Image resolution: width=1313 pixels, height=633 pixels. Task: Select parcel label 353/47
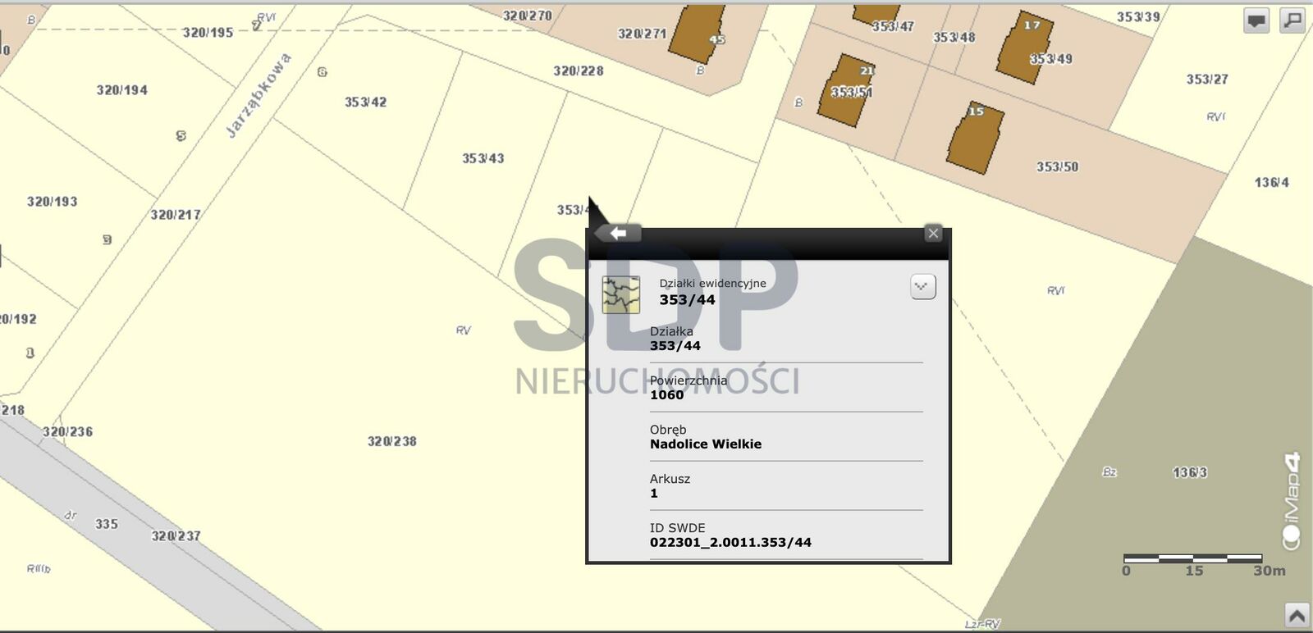click(893, 26)
